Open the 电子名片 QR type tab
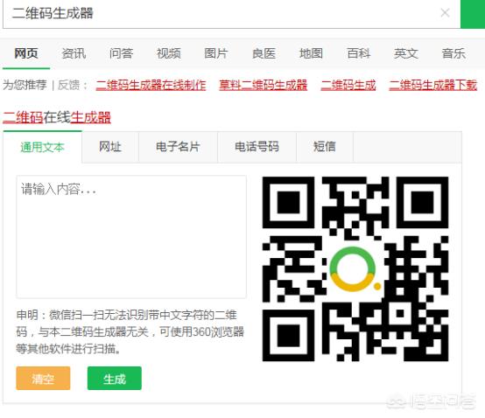The width and height of the screenshot is (485, 418). (x=178, y=147)
